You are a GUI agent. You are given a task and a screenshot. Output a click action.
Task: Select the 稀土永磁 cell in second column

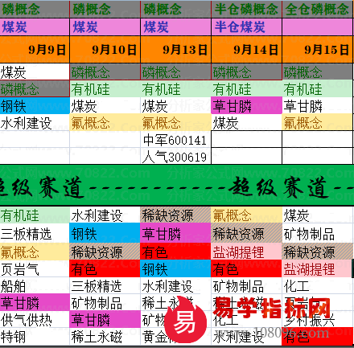[105, 337]
